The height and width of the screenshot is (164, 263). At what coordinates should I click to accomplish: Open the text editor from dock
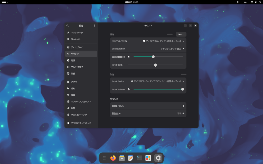(x=131, y=158)
